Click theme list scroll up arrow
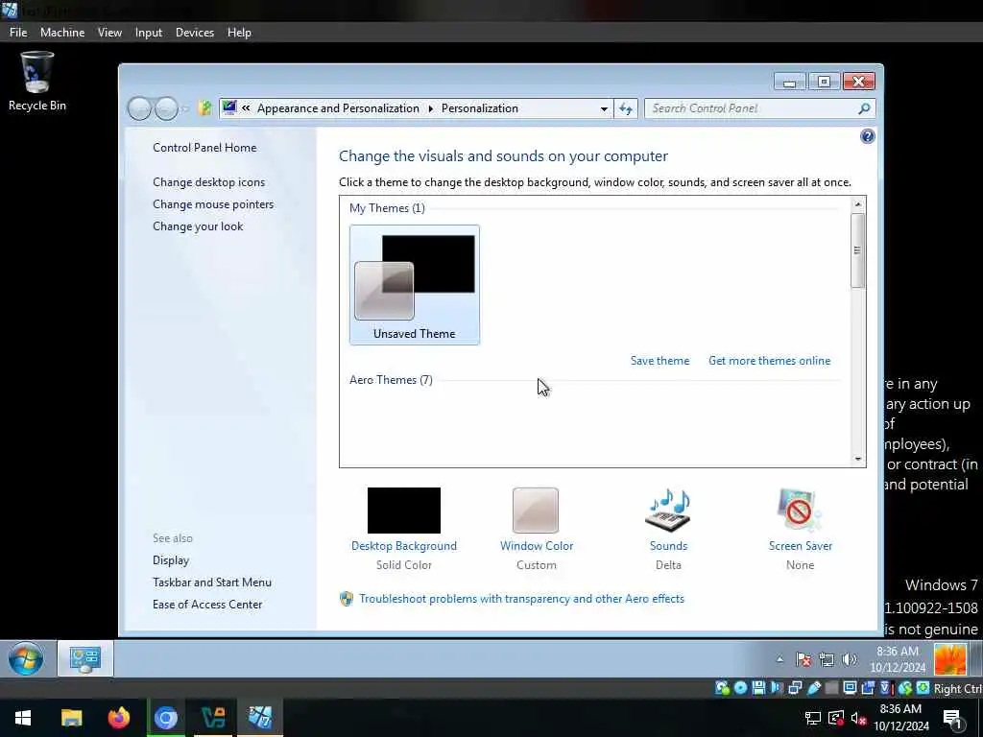 857,204
